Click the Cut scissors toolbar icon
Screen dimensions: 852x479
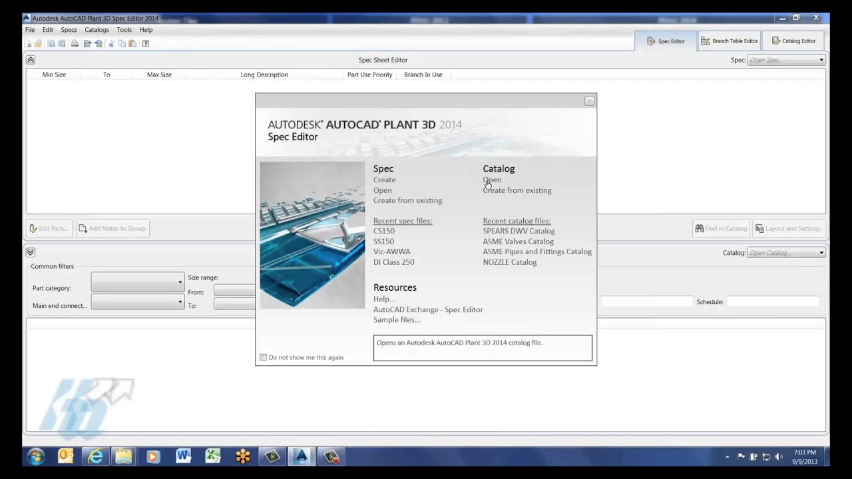(111, 44)
